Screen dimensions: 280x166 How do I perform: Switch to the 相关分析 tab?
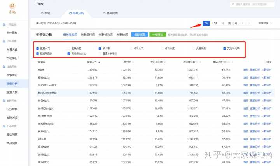(77, 13)
